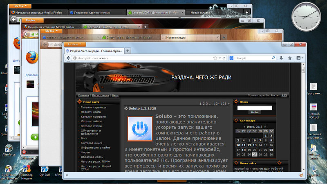Open new tab in front Firefox window

(x=128, y=51)
